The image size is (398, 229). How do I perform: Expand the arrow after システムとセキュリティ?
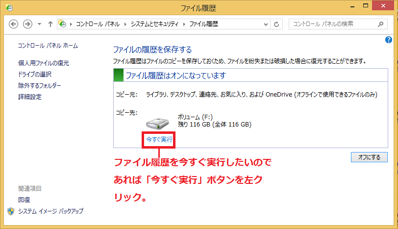[184, 24]
